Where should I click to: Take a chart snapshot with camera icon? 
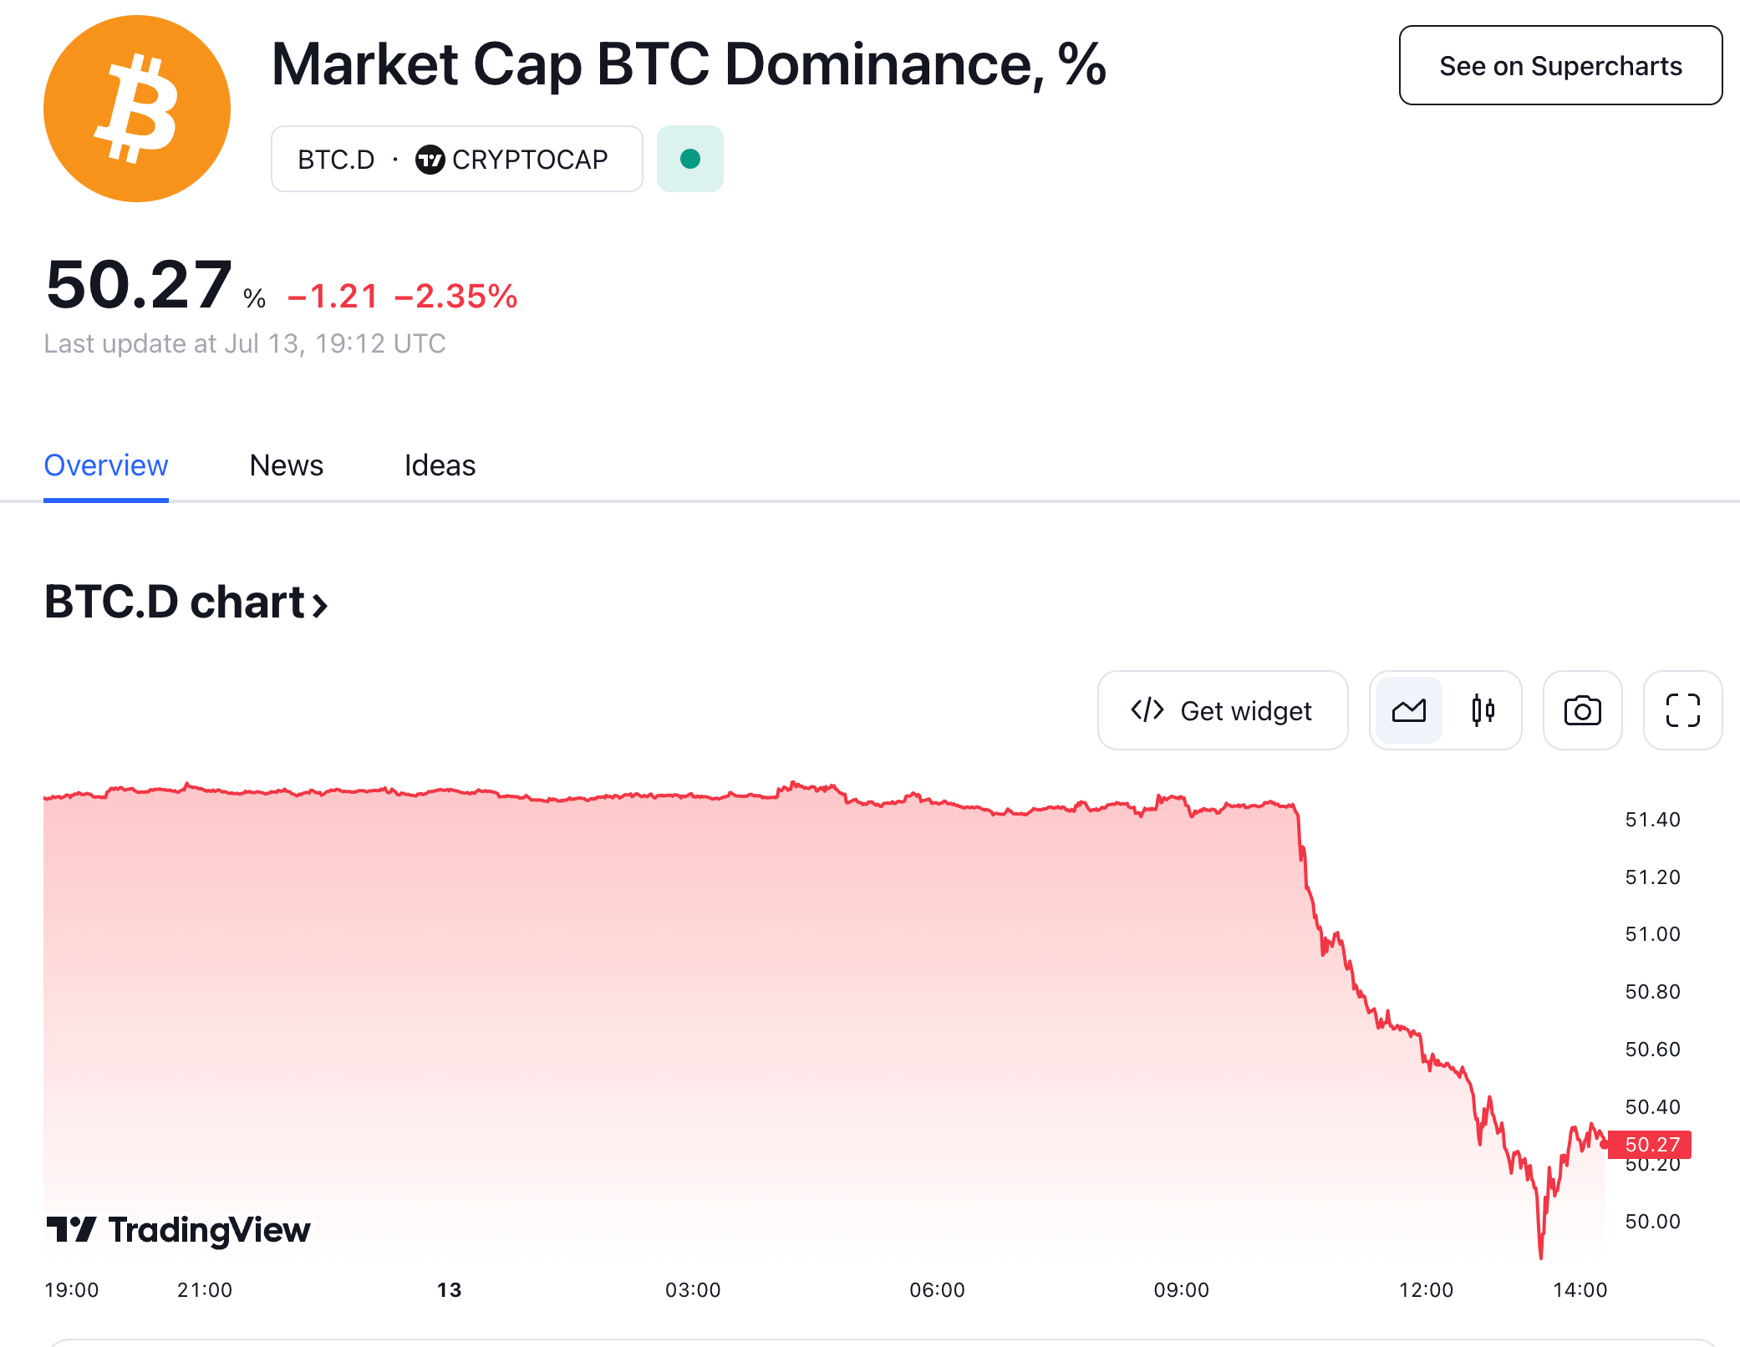1582,710
